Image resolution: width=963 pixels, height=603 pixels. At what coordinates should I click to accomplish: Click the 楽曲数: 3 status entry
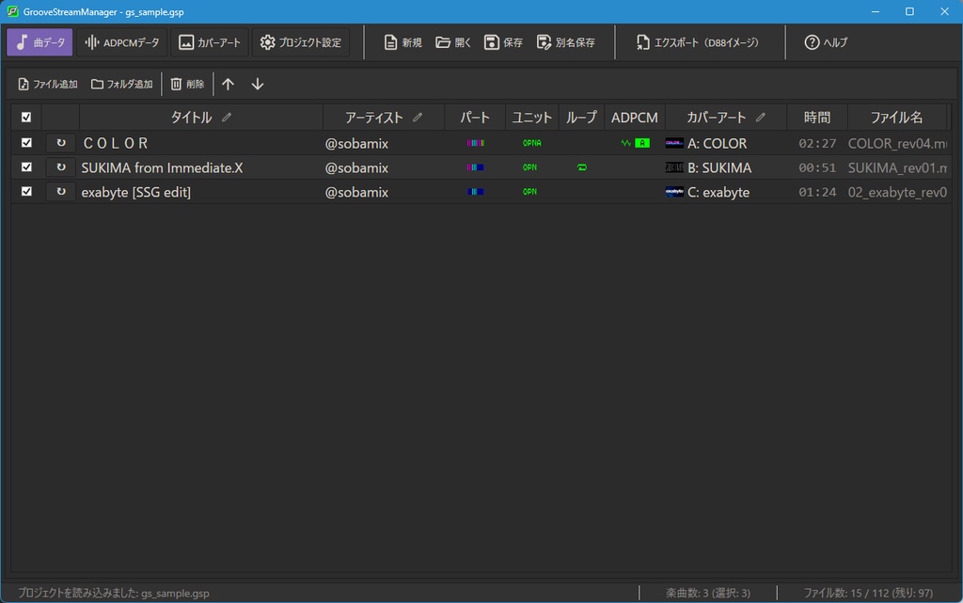(708, 594)
